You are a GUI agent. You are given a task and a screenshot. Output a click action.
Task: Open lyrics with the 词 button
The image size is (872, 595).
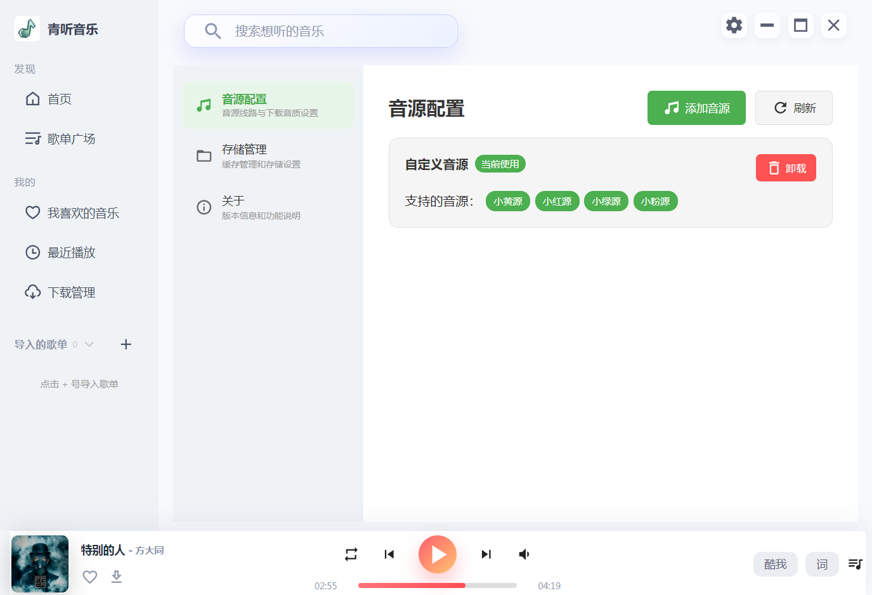point(822,564)
